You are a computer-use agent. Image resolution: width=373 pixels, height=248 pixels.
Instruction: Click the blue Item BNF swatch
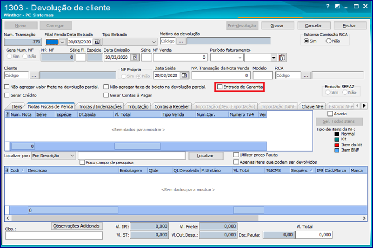click(337, 150)
